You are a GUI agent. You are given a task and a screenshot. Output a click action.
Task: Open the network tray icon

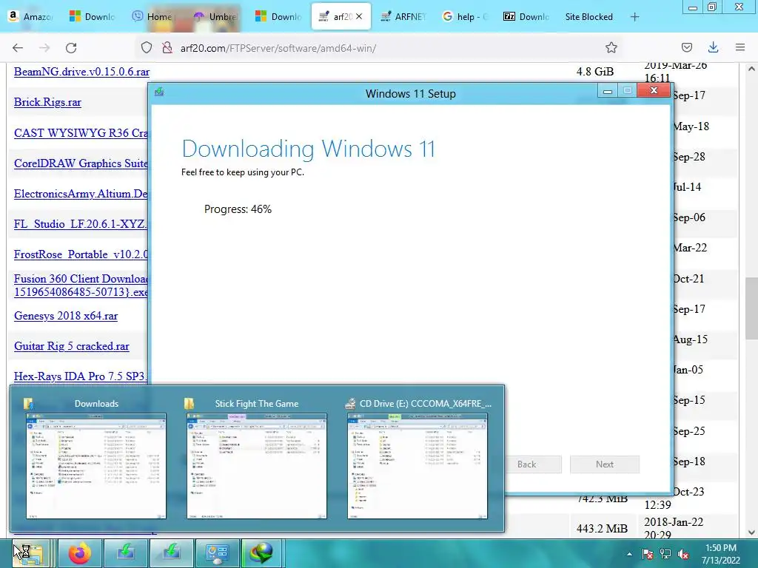click(665, 554)
